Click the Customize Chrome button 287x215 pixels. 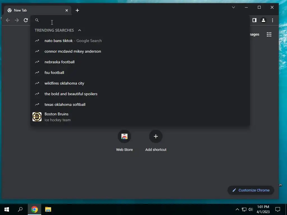click(x=251, y=190)
